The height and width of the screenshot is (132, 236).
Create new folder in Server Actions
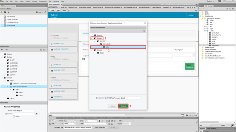(x=5, y=12)
